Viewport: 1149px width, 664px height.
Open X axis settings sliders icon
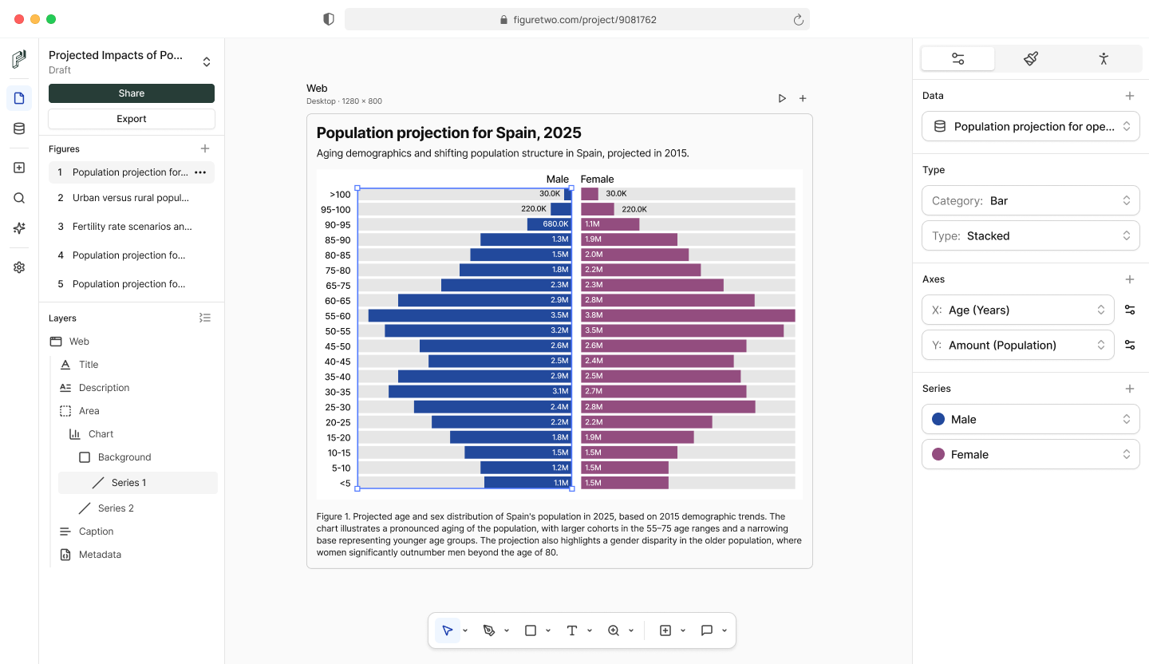(1130, 310)
